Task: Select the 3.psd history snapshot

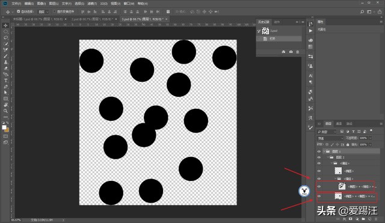Action: click(279, 31)
